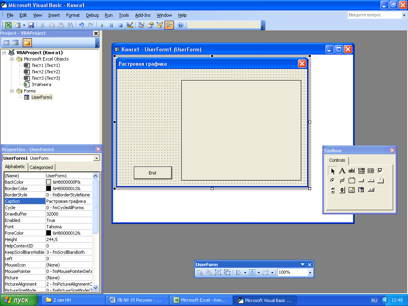Toggle the Toolbox hammer-and-wrench toolbar icon
This screenshot has width=408, height=306.
[169, 25]
